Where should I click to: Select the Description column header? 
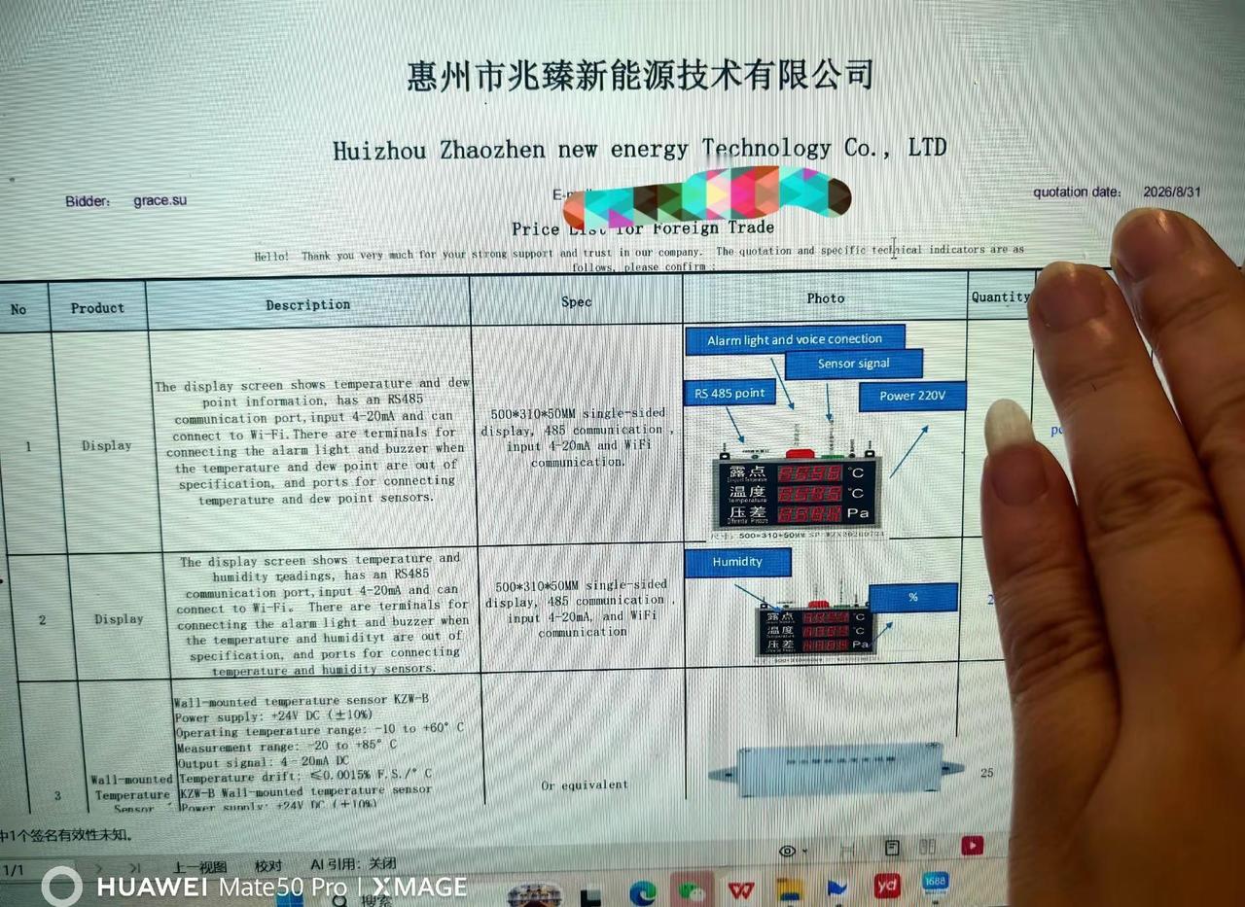click(x=308, y=305)
